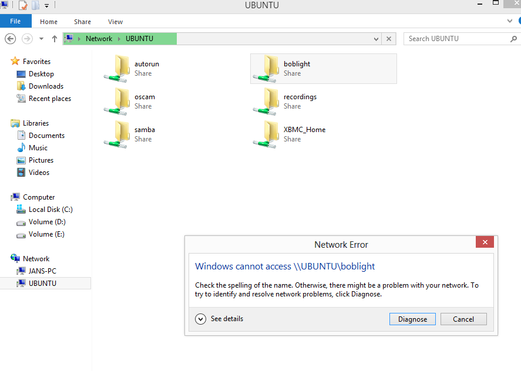The width and height of the screenshot is (521, 371).
Task: Expand See details in error dialog
Action: click(200, 319)
